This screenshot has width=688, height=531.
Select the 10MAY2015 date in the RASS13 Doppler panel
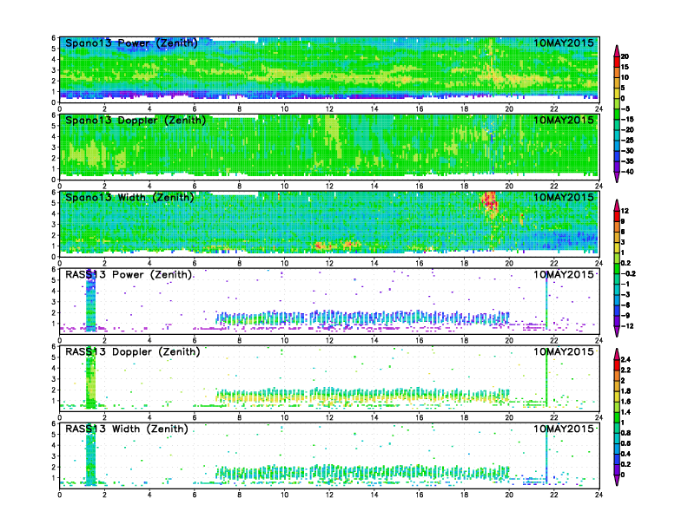[x=564, y=351]
